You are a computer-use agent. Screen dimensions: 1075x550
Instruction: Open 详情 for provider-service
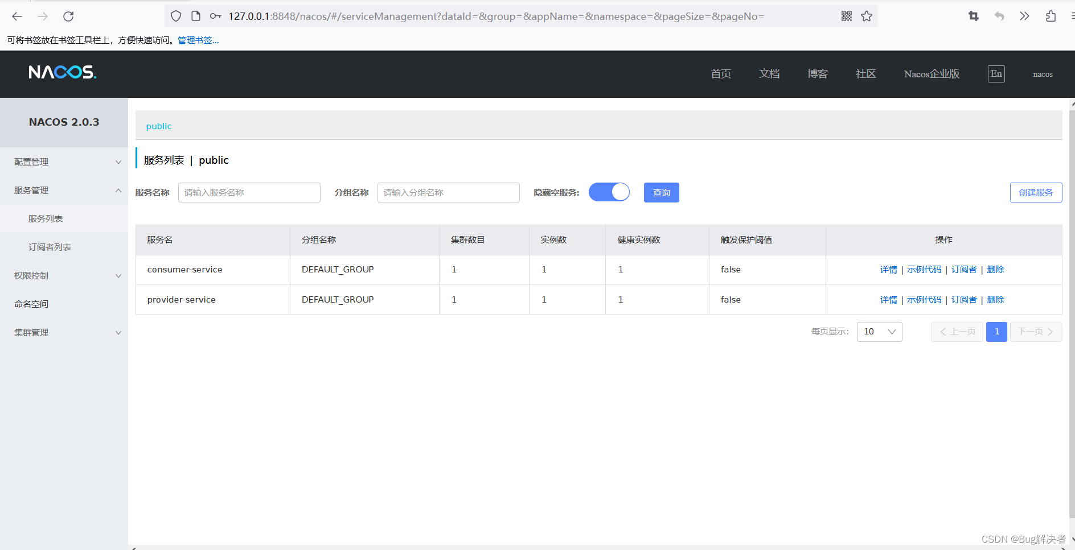click(x=889, y=300)
